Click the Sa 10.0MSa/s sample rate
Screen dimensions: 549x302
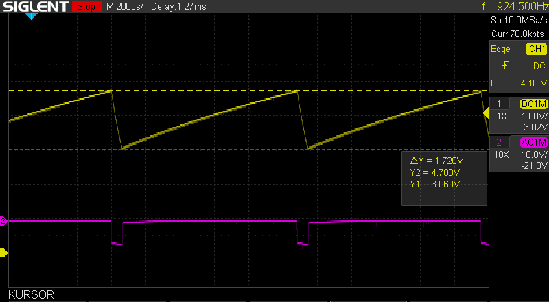(519, 20)
